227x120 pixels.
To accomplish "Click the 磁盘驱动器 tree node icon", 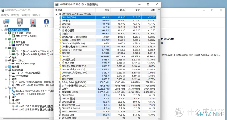I will pyautogui.click(x=9, y=70).
